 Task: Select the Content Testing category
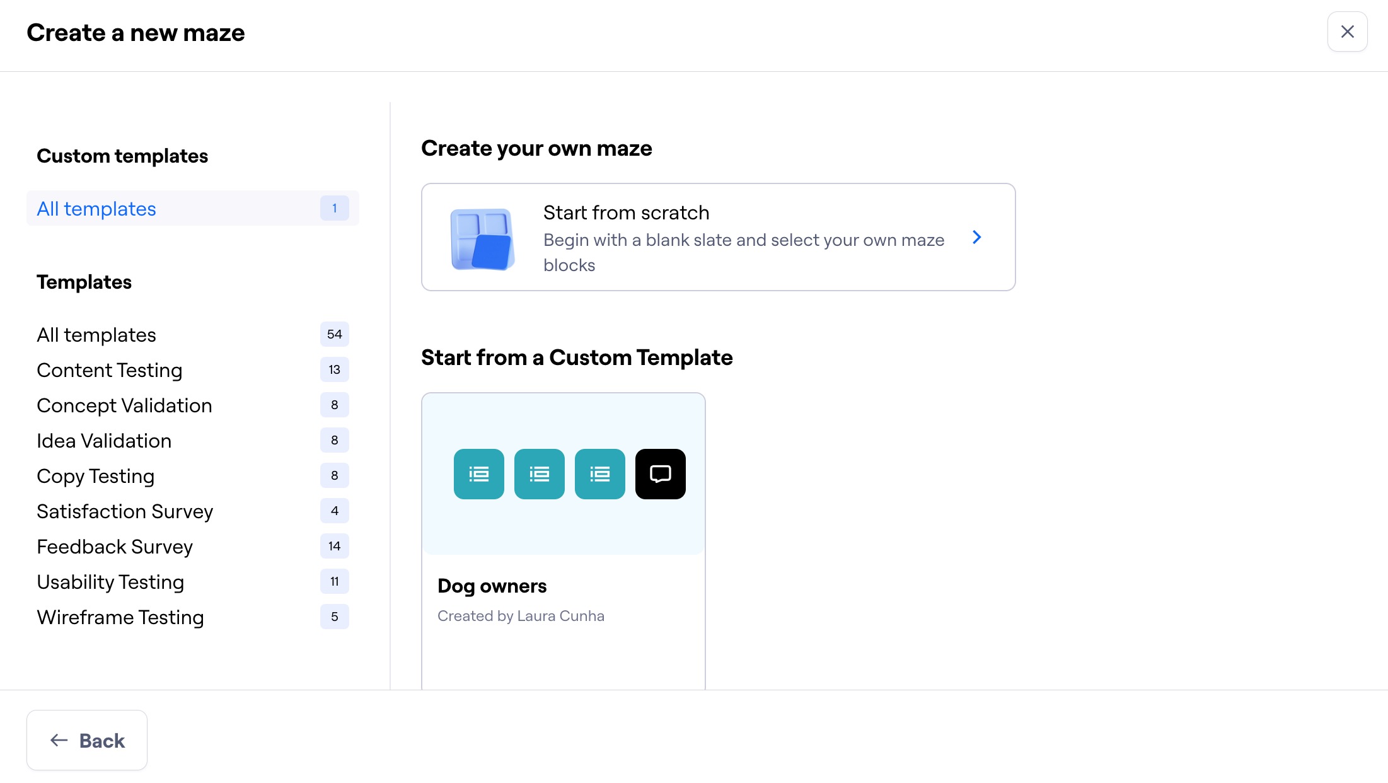coord(109,370)
